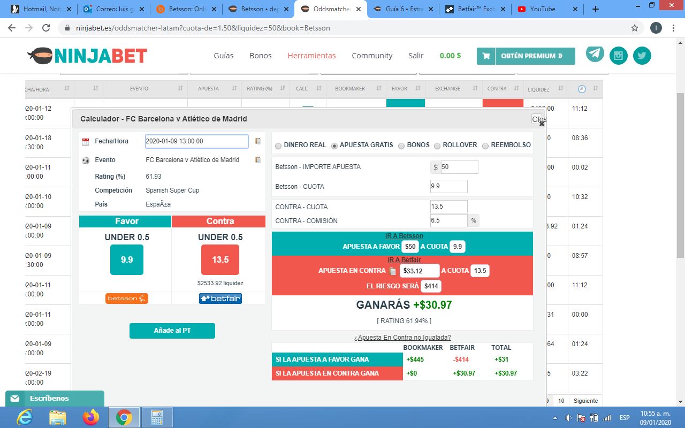Bookmark this page with the star icon
Image resolution: width=685 pixels, height=428 pixels.
pos(635,28)
